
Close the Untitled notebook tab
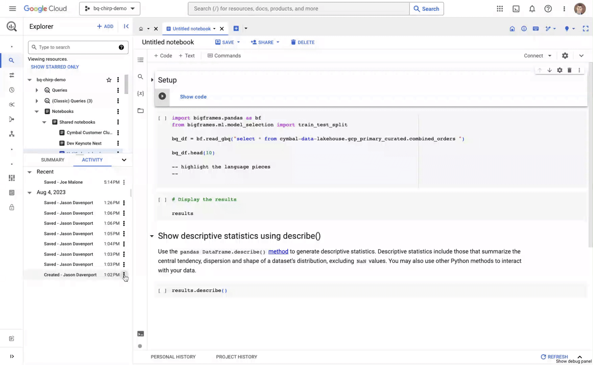click(222, 29)
